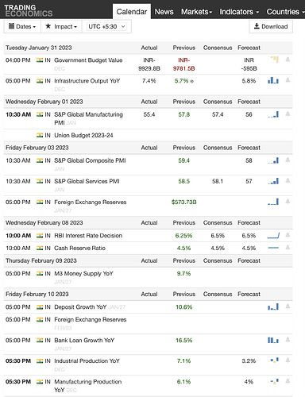Switch to the Calendar tab
The width and height of the screenshot is (305, 397).
pos(132,12)
